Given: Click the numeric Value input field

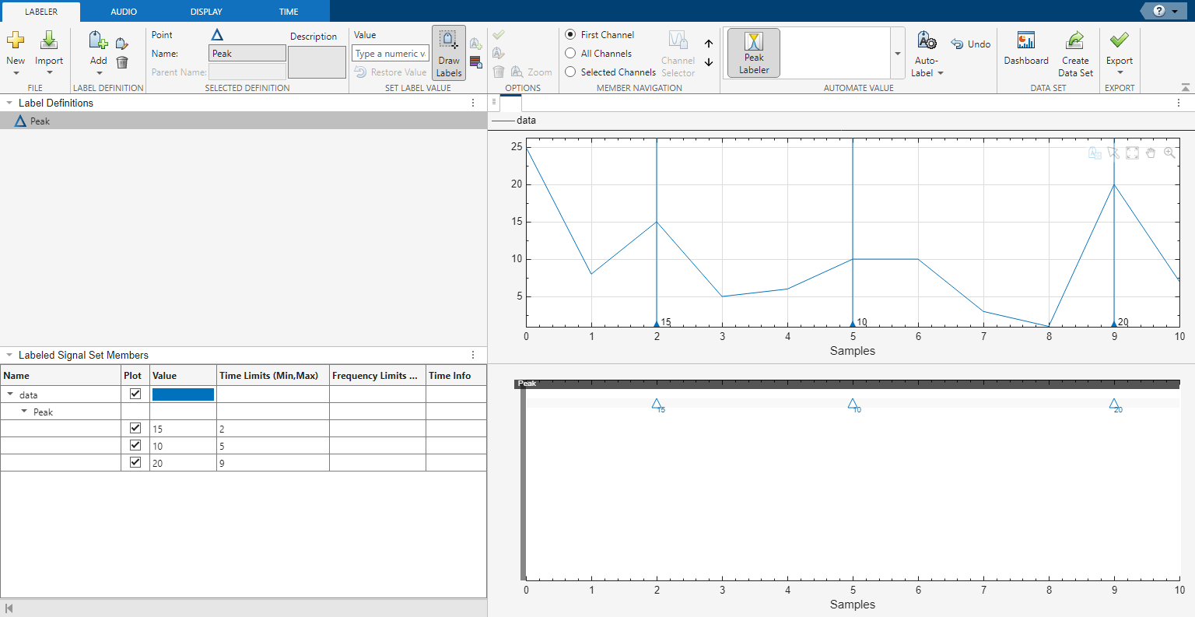Looking at the screenshot, I should pos(390,54).
